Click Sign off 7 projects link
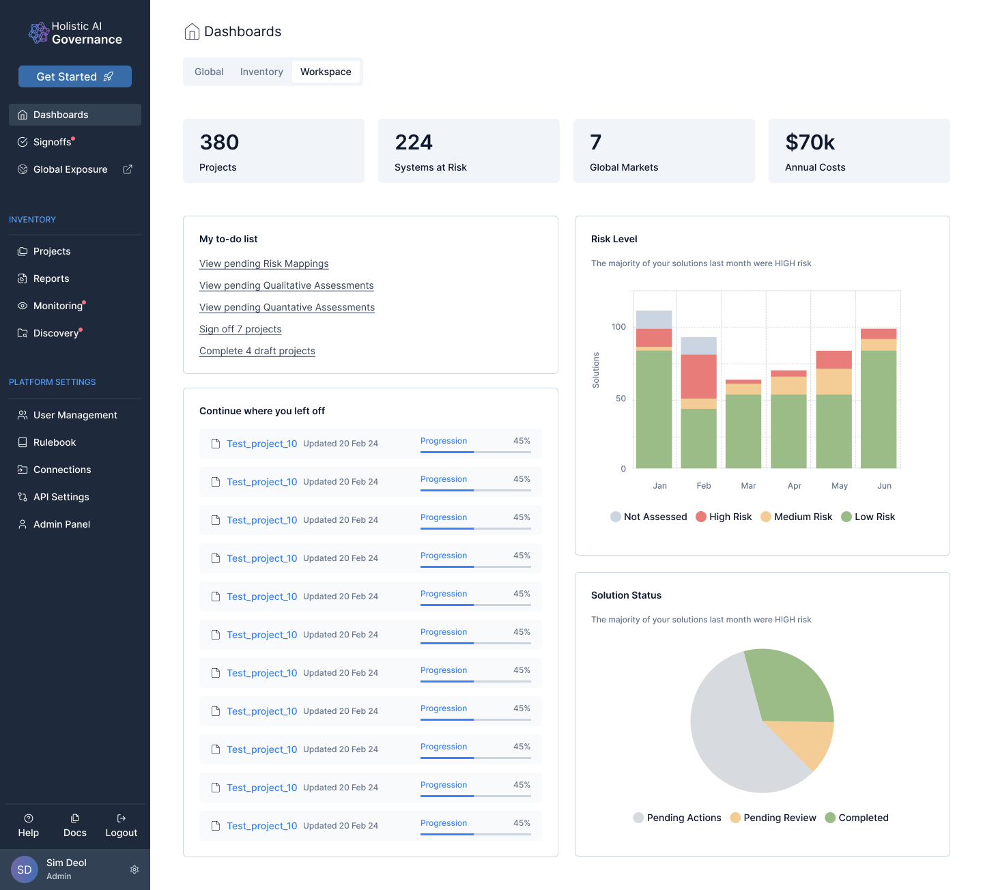Screen dimensions: 983x890 (240, 329)
